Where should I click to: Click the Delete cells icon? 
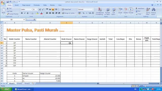tap(126, 10)
